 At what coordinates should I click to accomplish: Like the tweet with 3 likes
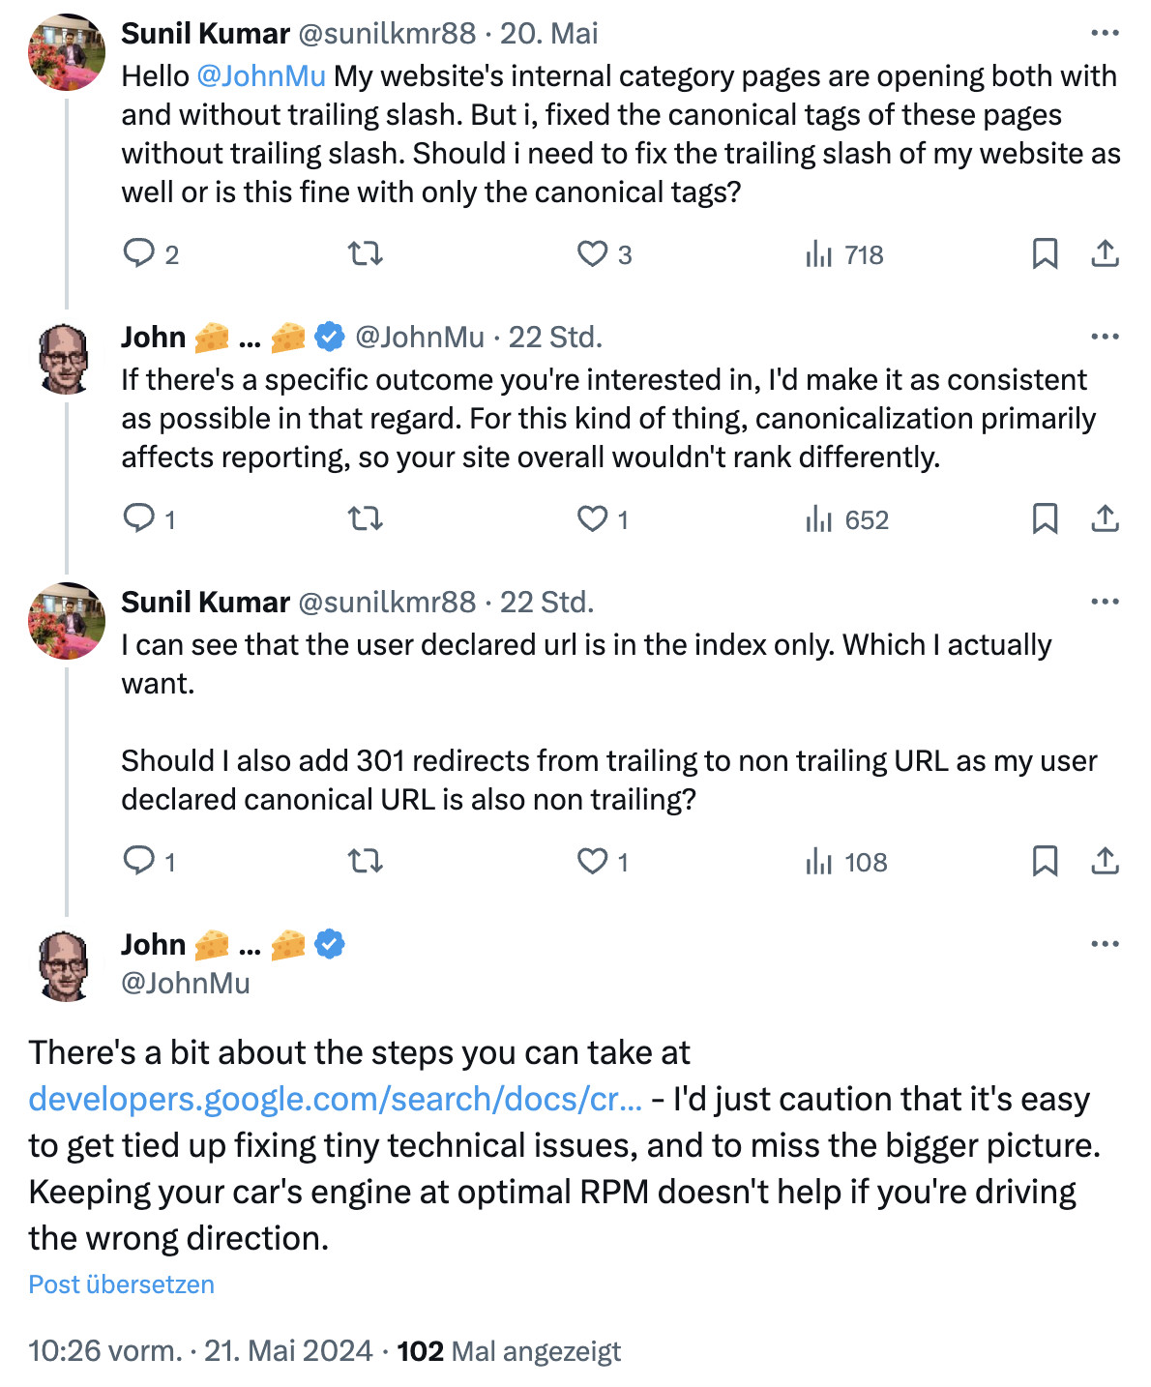(x=592, y=254)
